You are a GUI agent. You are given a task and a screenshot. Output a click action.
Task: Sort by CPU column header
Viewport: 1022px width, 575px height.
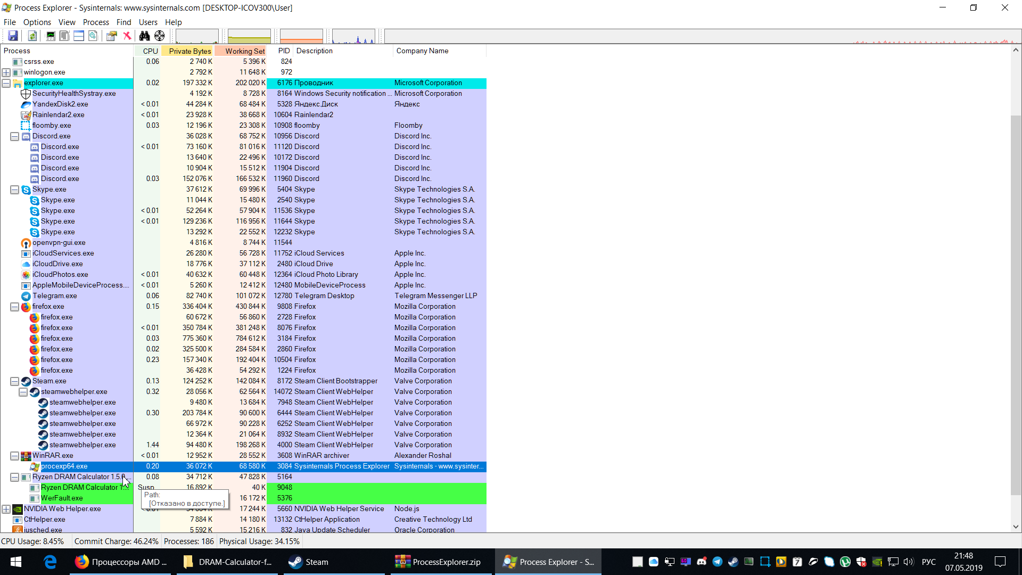[x=150, y=51]
